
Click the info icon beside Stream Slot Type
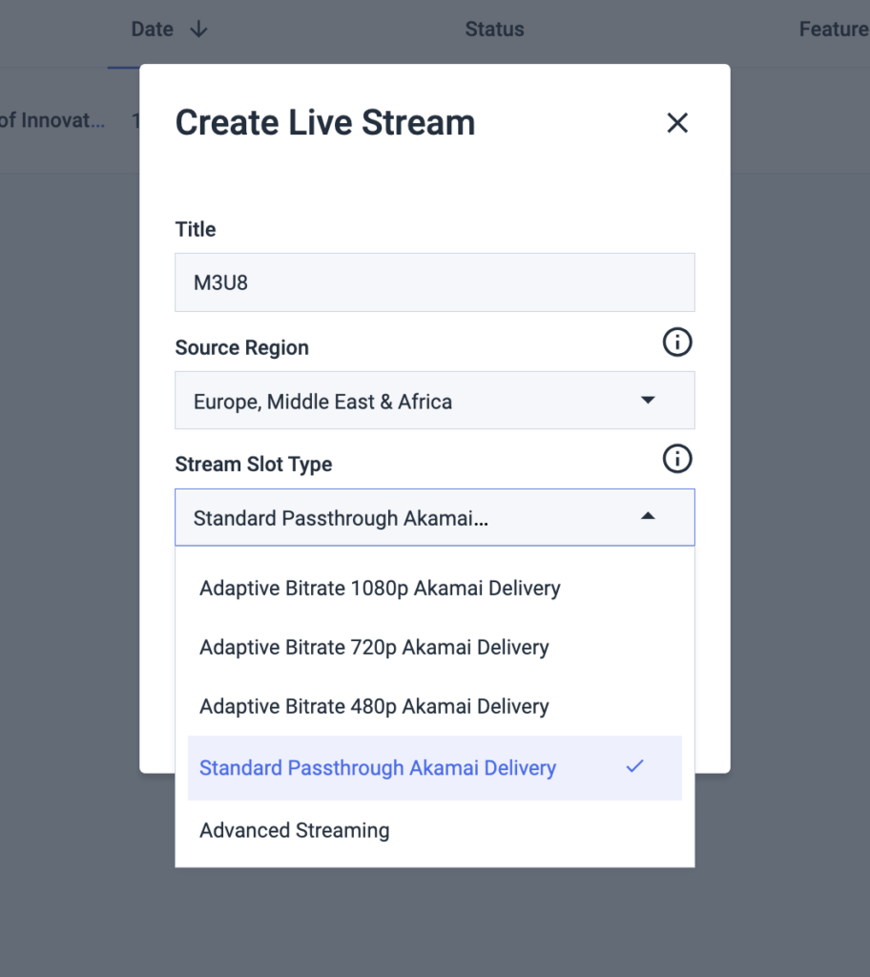[x=677, y=459]
